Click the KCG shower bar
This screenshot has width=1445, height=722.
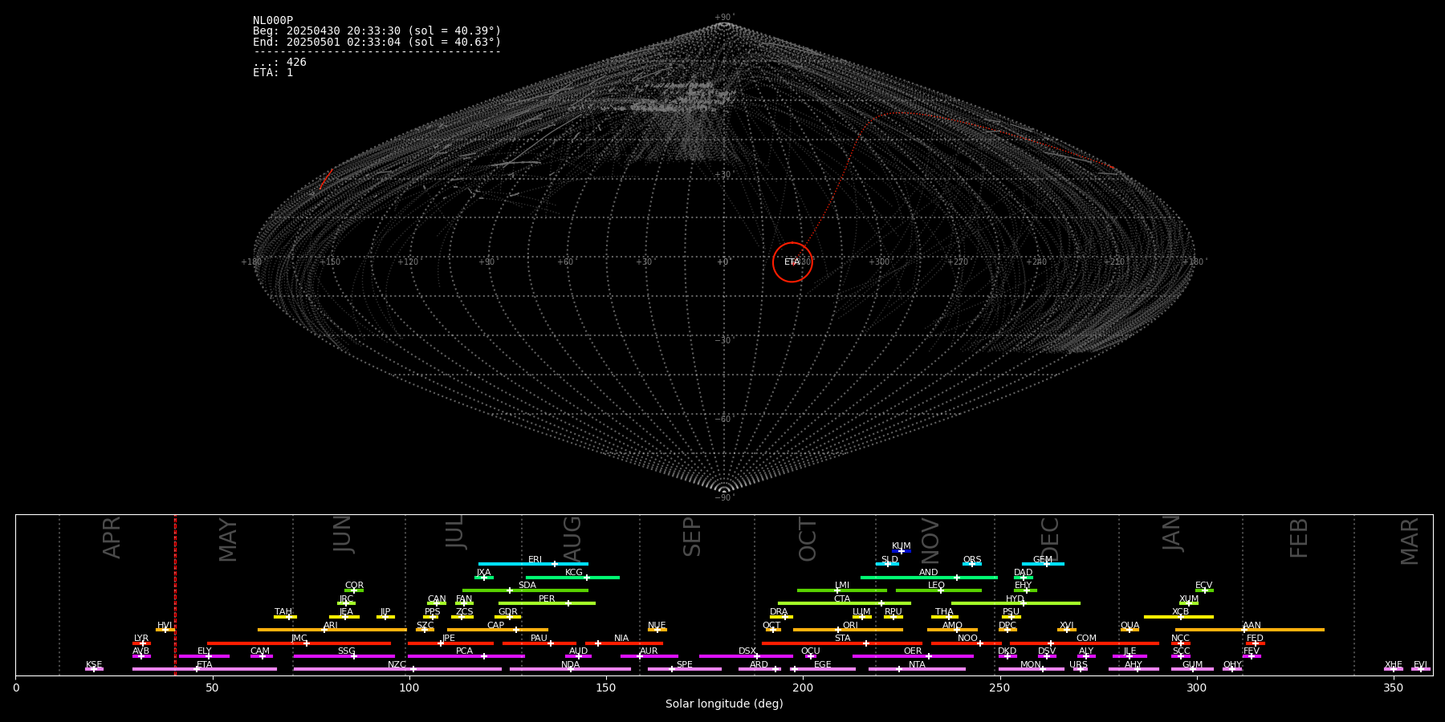click(x=572, y=578)
